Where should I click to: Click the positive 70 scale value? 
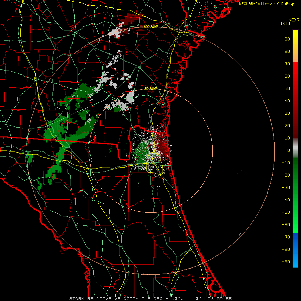click(287, 64)
